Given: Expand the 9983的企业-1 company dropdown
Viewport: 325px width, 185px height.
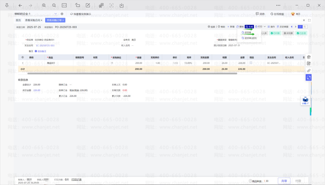Looking at the screenshot, I should [56, 14].
